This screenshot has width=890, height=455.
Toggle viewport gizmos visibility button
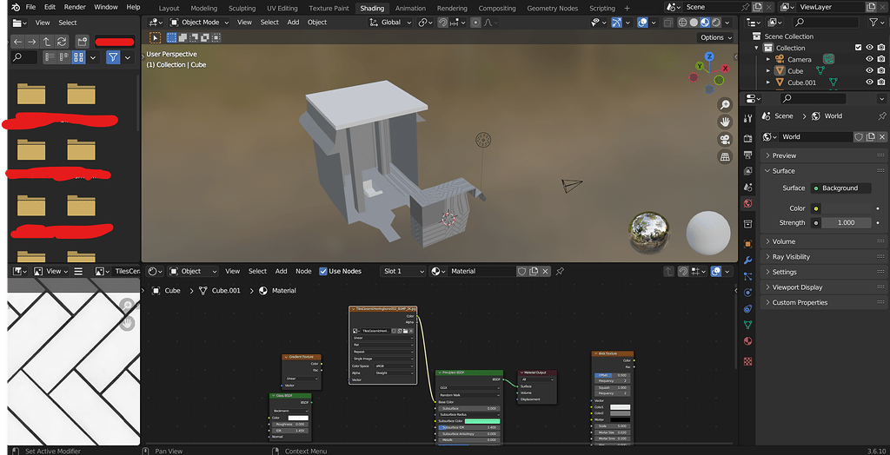(616, 23)
